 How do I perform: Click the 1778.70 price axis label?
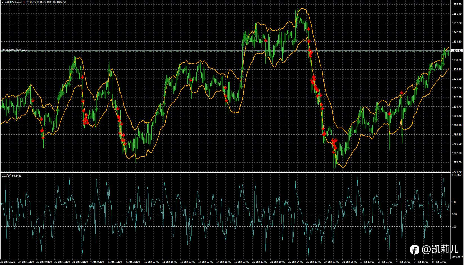457,172
